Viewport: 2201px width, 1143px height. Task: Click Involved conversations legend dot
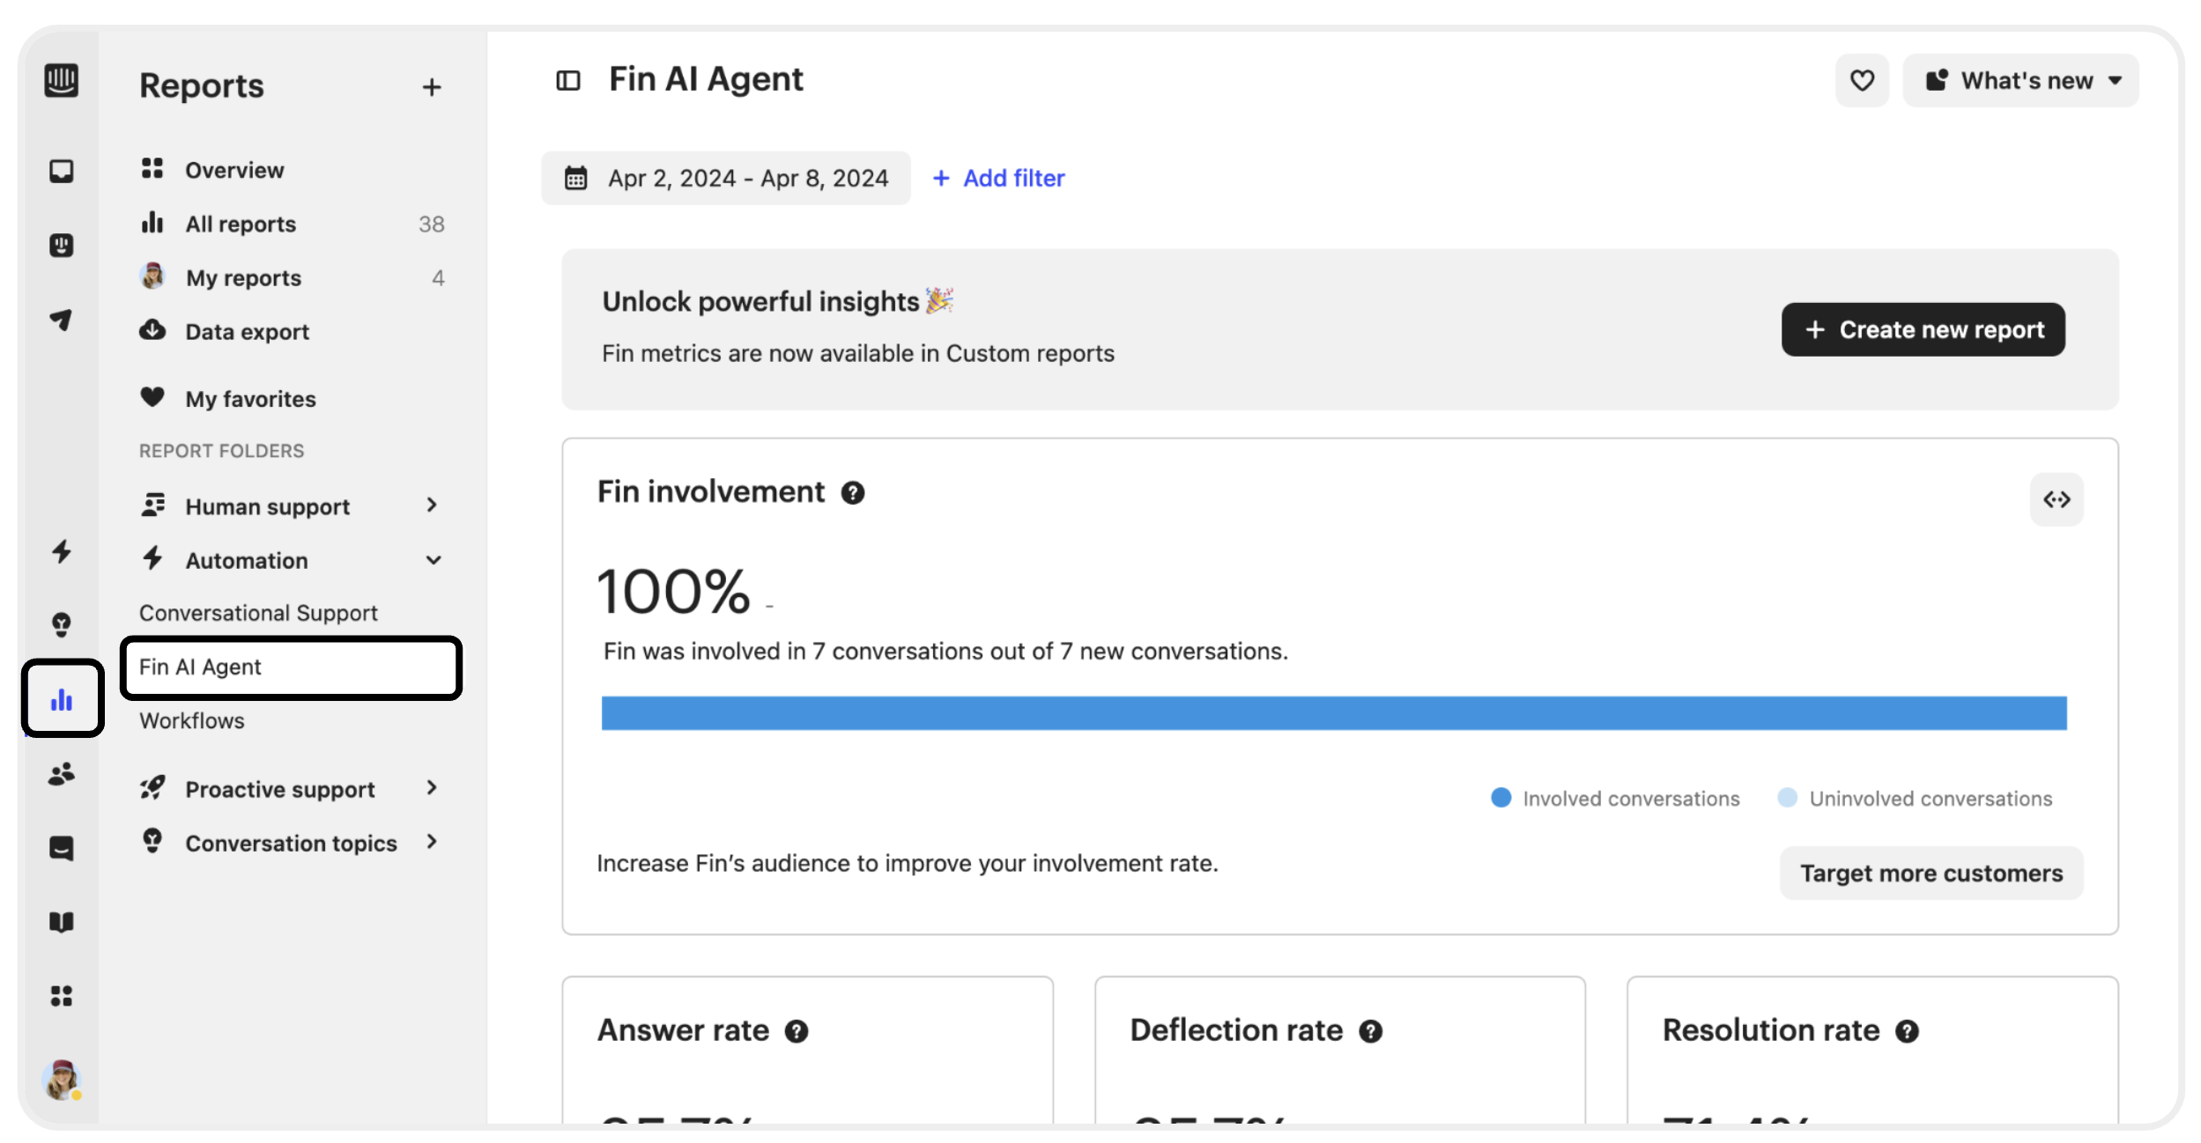pos(1501,798)
